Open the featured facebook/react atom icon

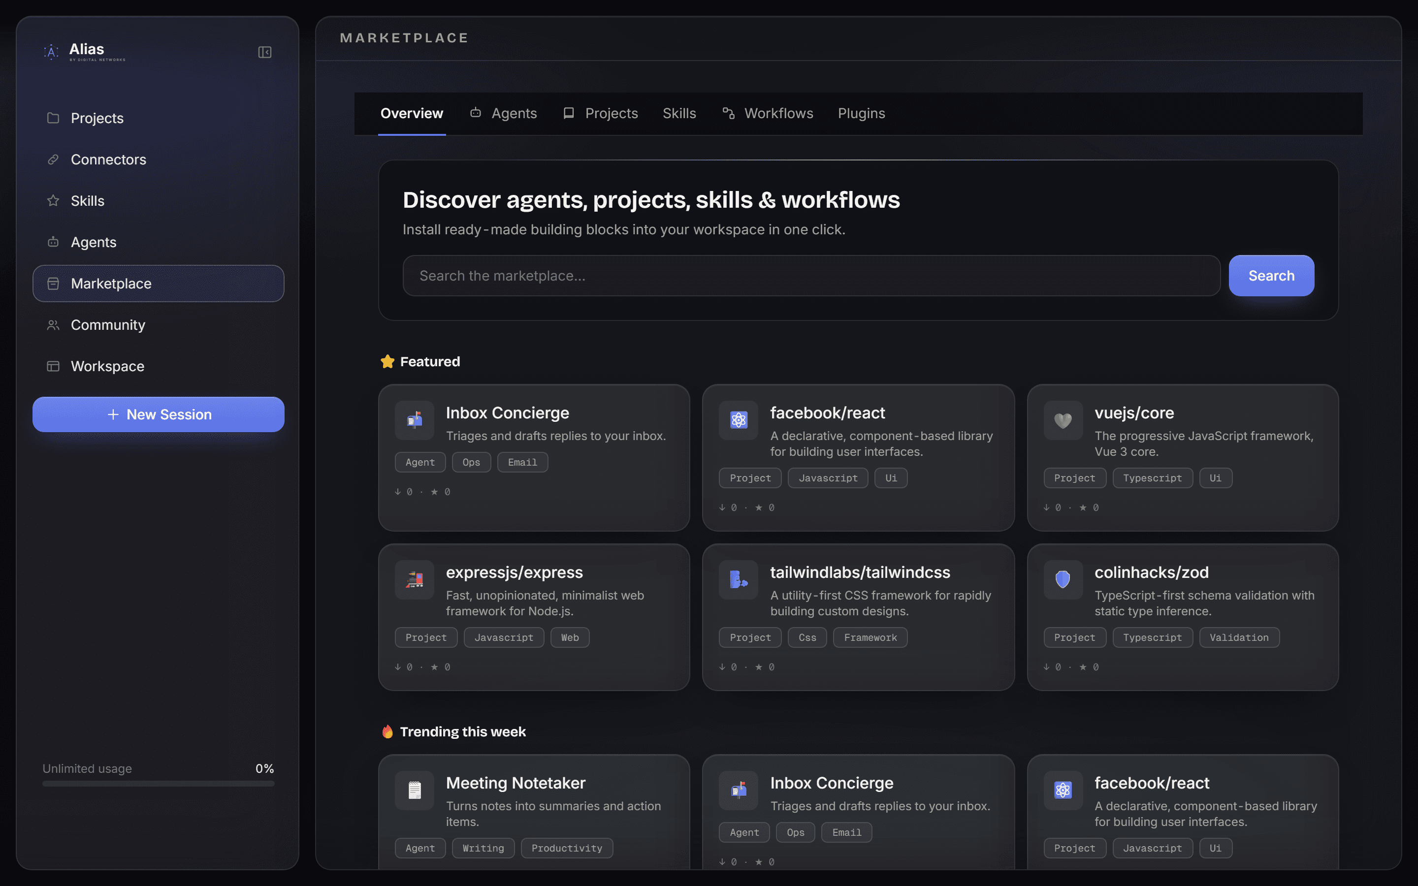coord(739,420)
